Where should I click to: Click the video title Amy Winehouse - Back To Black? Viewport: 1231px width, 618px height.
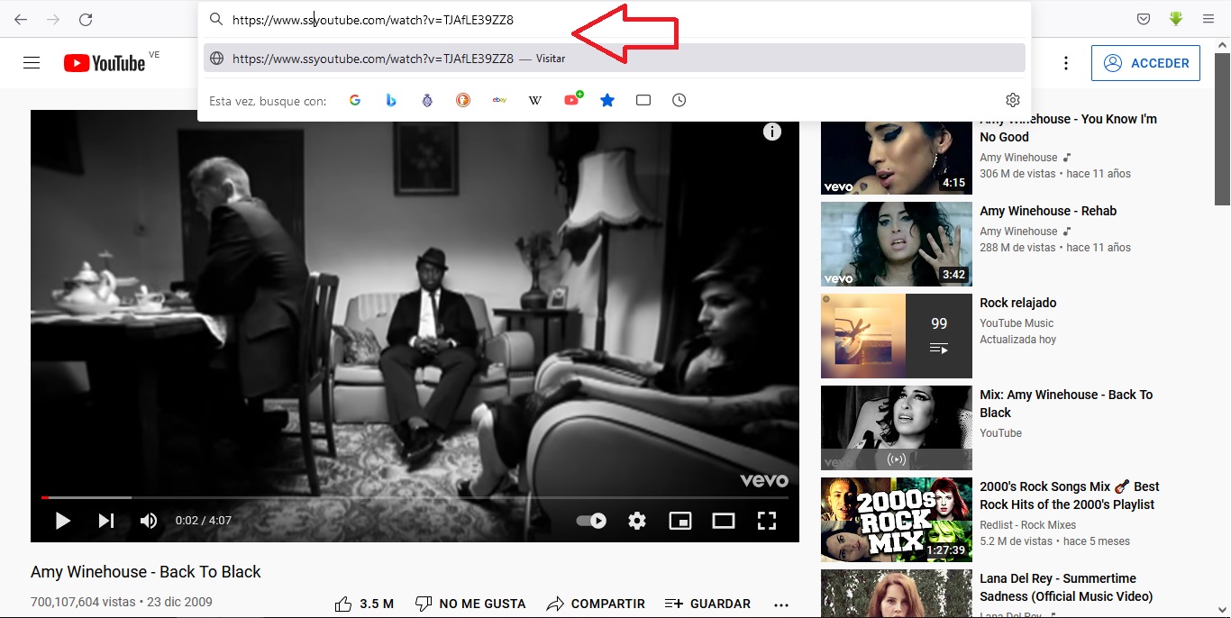coord(146,572)
